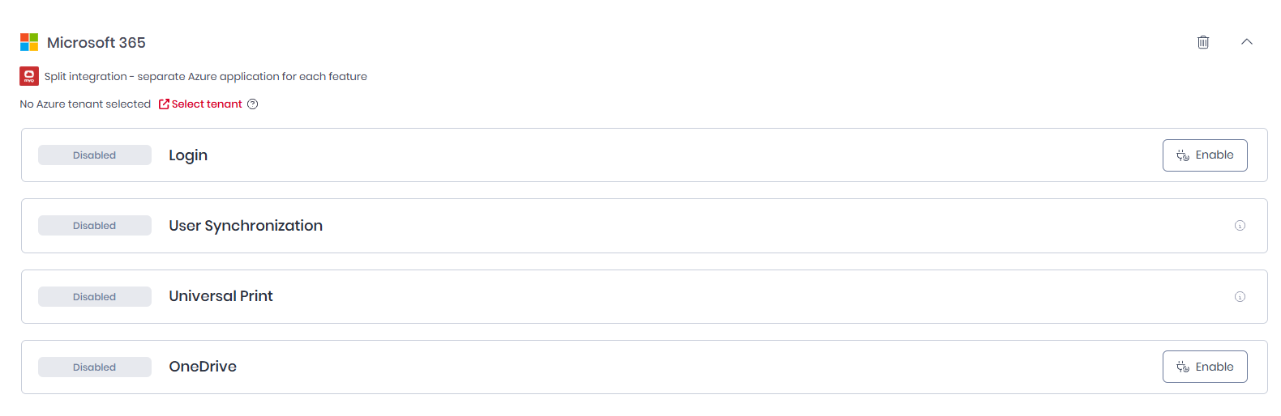Show info for Universal Print

click(1240, 297)
